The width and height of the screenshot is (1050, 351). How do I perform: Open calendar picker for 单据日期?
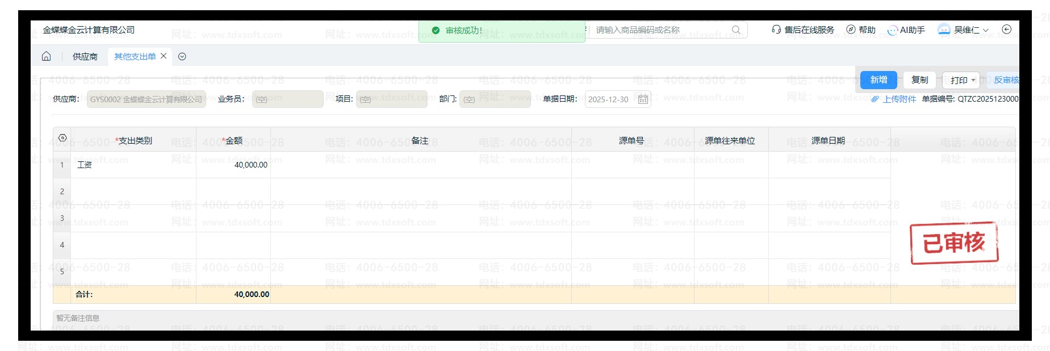coord(643,99)
